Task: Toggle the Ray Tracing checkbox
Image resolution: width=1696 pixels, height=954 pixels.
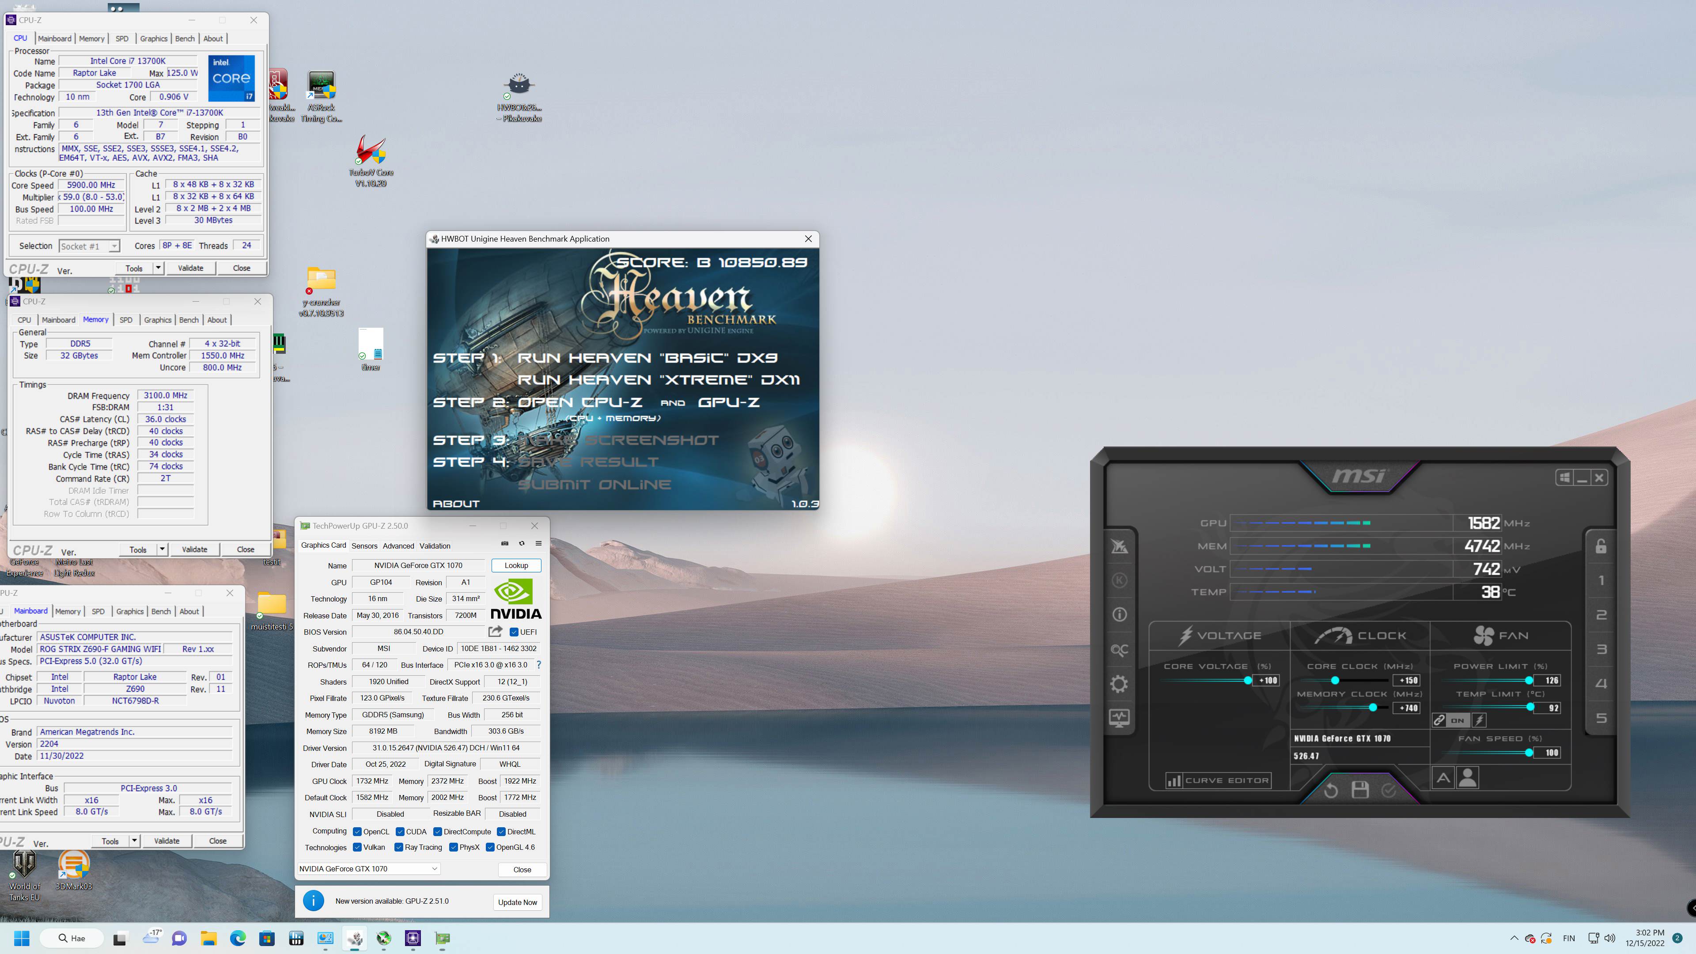Action: coord(398,848)
